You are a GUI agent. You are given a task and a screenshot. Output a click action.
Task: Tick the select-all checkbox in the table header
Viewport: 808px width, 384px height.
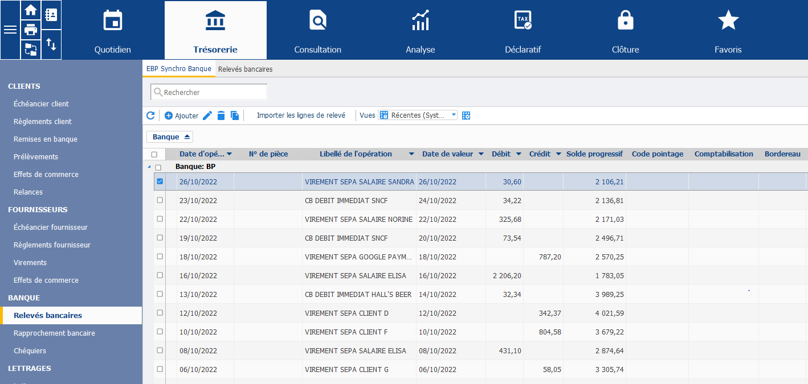154,154
